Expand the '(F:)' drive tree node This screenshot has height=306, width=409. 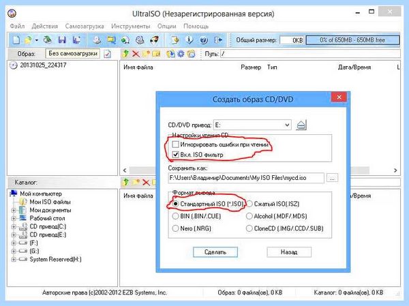point(14,243)
